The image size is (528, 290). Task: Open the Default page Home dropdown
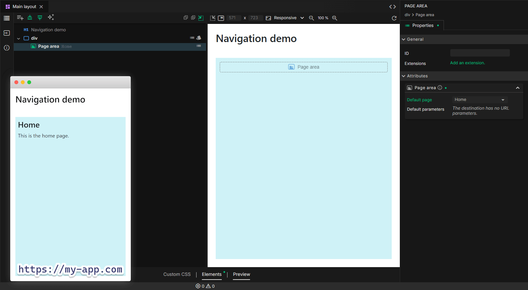pos(480,100)
